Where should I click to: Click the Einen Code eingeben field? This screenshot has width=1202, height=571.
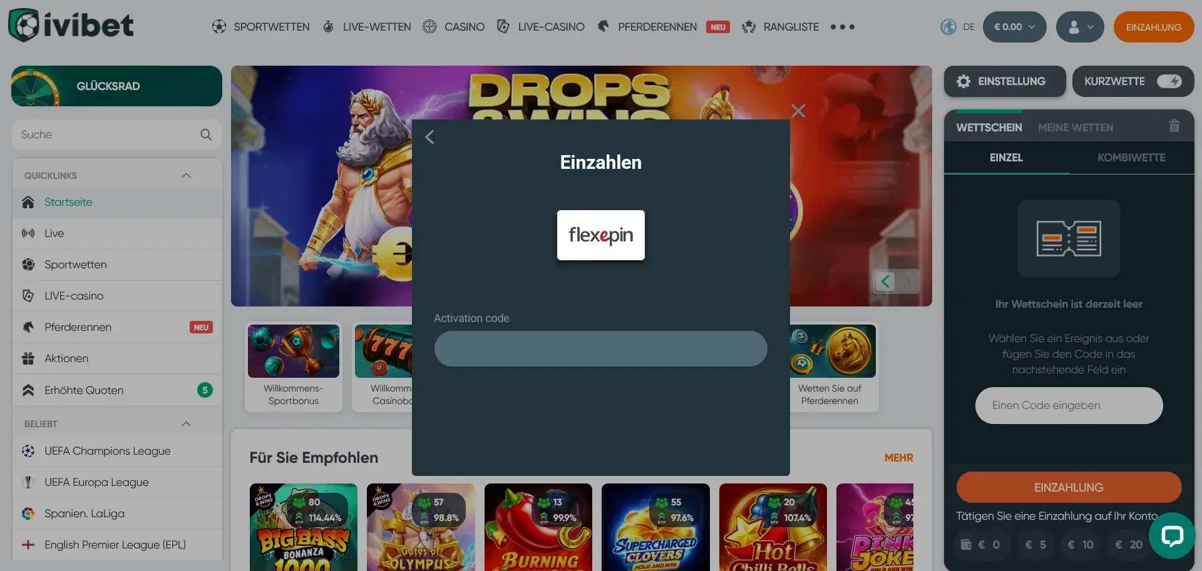(1069, 405)
